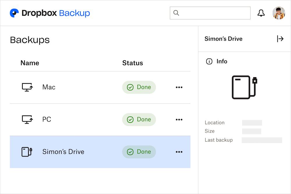The width and height of the screenshot is (291, 194).
Task: Click the Done status badge for Mac
Action: 139,87
